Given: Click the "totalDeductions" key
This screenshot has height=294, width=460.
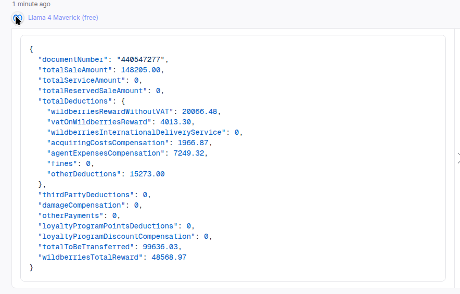Looking at the screenshot, I should pos(75,101).
